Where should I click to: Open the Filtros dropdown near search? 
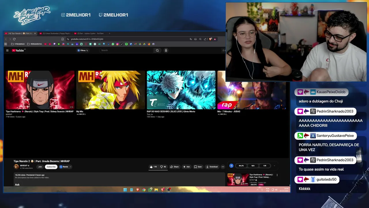tap(83, 50)
